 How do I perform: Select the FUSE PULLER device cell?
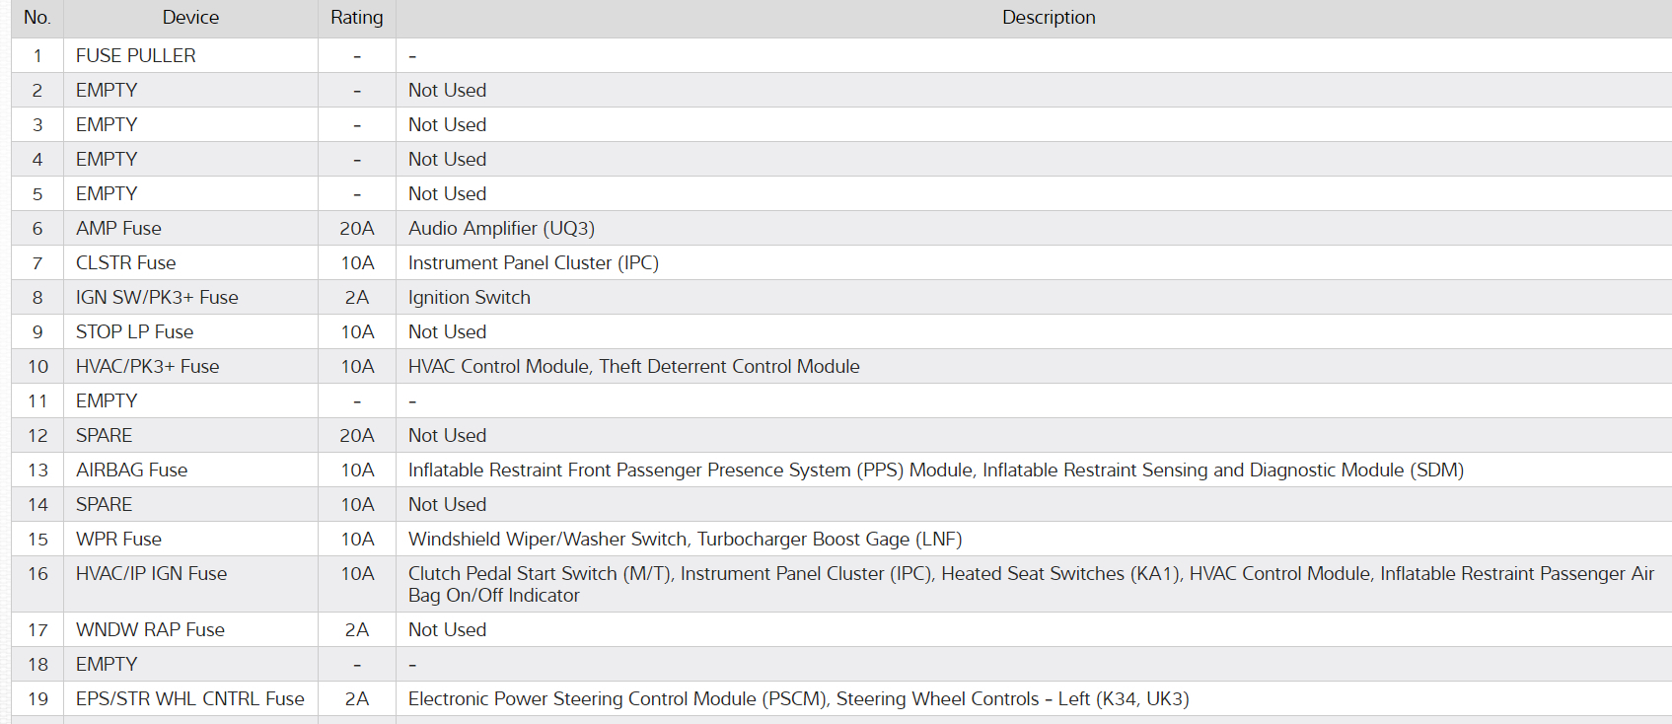point(136,56)
